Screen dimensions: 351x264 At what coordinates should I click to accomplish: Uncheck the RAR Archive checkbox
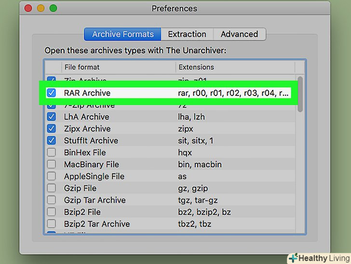pos(51,93)
